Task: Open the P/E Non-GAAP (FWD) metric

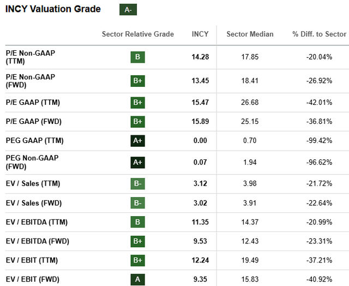Action: tap(31, 81)
